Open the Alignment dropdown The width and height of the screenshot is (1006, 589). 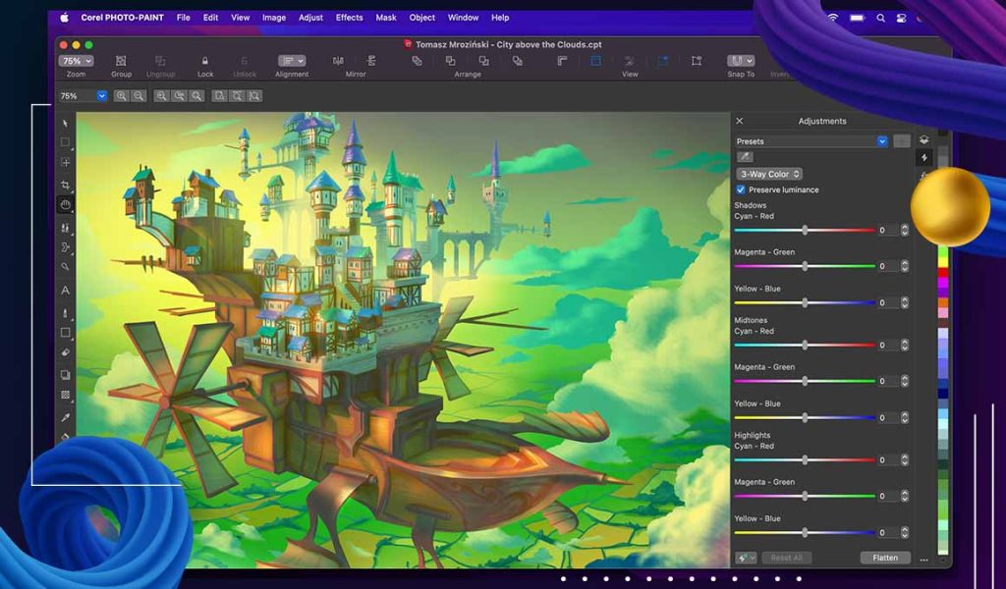pyautogui.click(x=291, y=61)
